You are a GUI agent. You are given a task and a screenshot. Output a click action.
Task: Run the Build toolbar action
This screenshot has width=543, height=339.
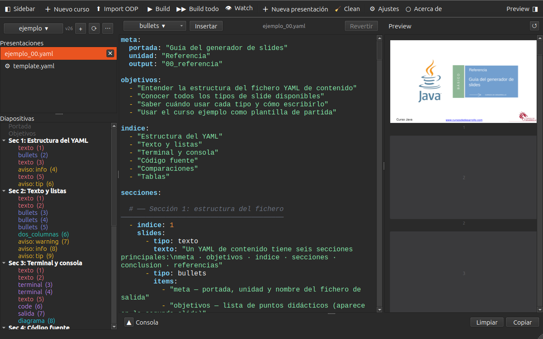(x=159, y=9)
